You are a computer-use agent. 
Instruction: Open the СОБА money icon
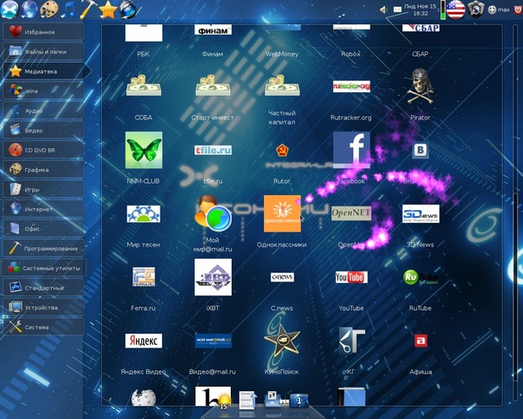click(x=144, y=85)
